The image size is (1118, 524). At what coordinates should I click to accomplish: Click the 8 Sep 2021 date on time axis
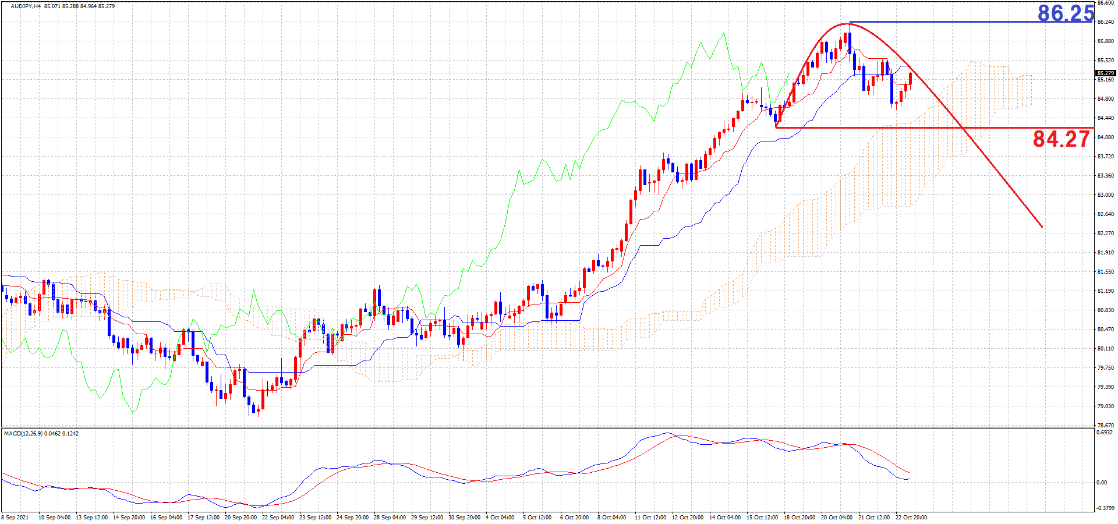click(15, 518)
